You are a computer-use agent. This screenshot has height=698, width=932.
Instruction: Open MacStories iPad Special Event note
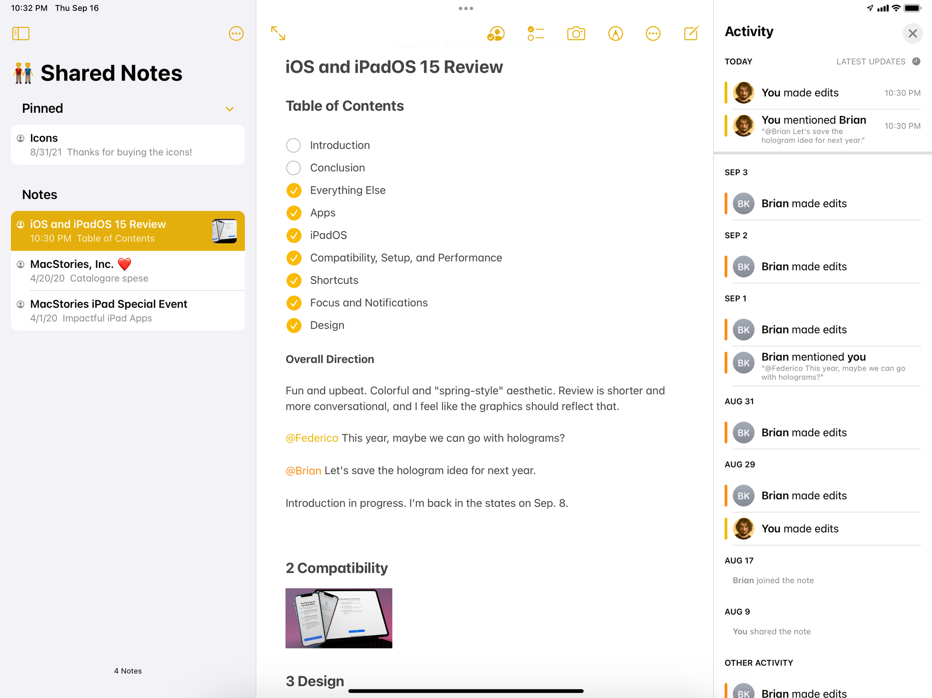click(x=128, y=311)
